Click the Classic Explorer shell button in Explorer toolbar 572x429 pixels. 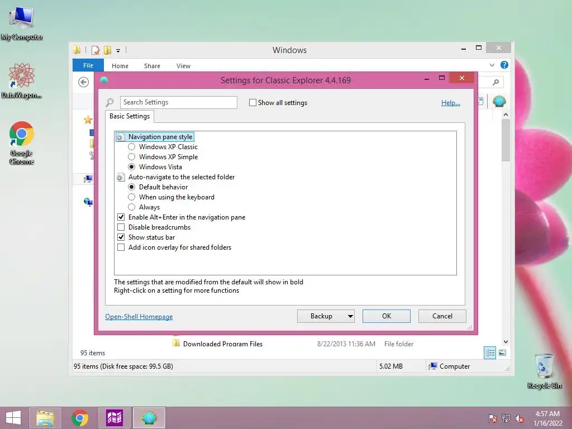click(499, 101)
